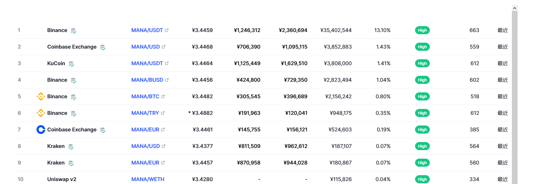Click the Coinbase Exchange logo in row 7
This screenshot has width=534, height=184.
41,130
